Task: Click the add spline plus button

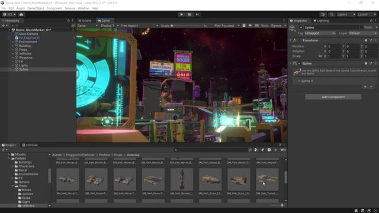Action: click(x=365, y=87)
